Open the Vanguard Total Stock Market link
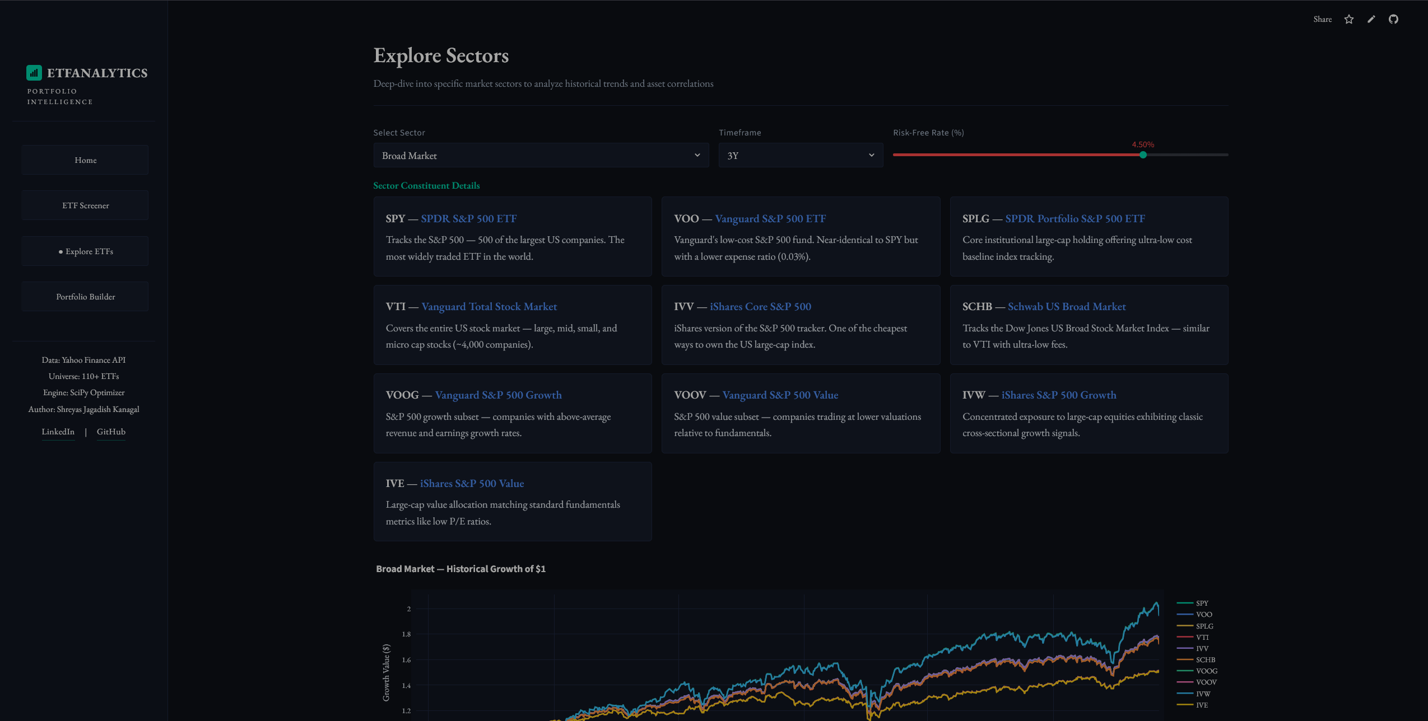The image size is (1428, 721). tap(489, 307)
